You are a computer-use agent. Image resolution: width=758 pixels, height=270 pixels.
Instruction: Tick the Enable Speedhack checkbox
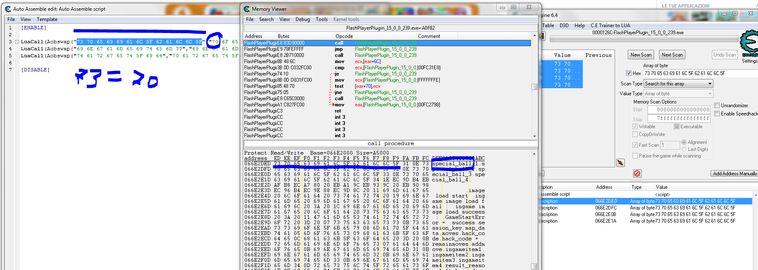tap(717, 114)
